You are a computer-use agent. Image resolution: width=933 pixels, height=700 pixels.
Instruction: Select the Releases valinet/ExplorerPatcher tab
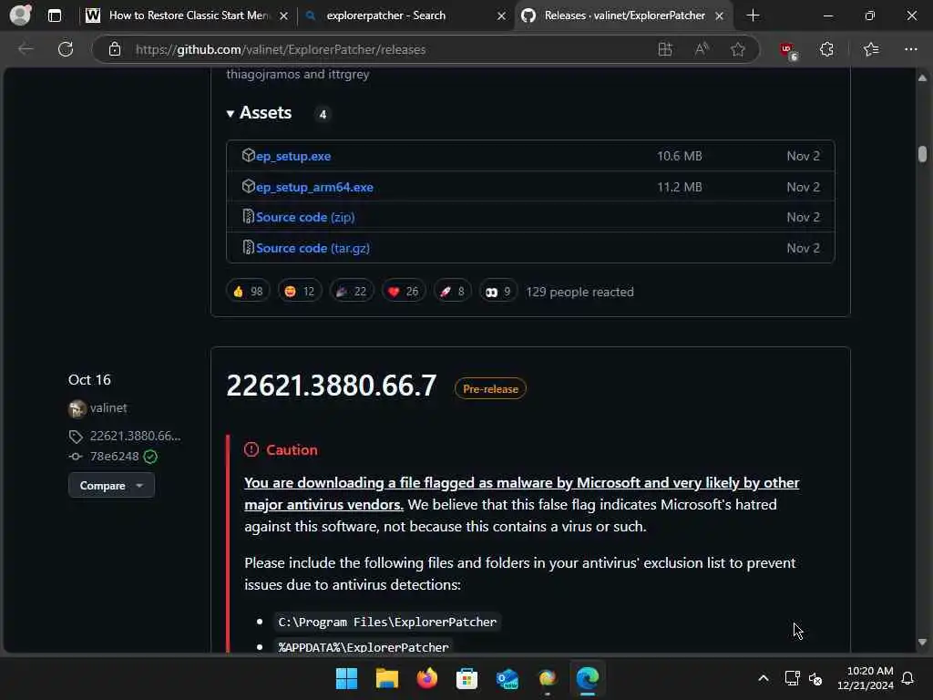tap(625, 15)
